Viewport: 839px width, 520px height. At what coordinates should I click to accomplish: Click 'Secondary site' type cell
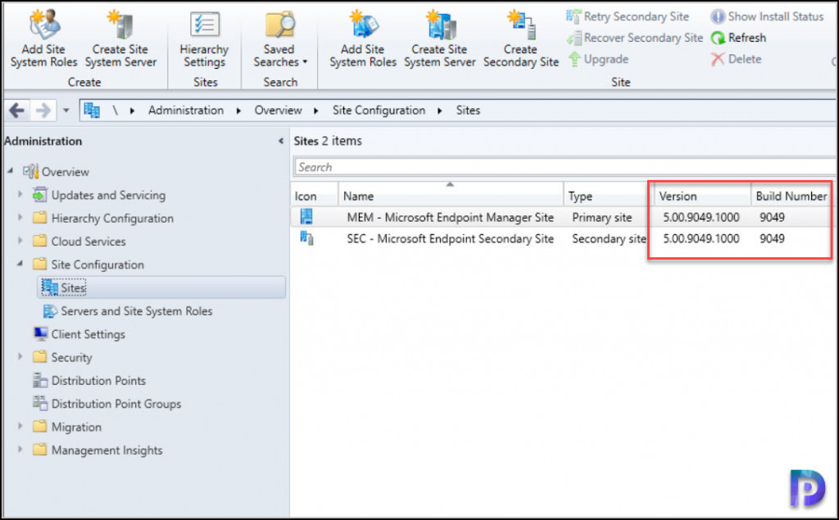pyautogui.click(x=609, y=239)
